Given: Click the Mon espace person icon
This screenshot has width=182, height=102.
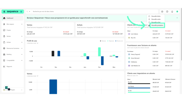Looking at the screenshot, I should click(x=4, y=24).
